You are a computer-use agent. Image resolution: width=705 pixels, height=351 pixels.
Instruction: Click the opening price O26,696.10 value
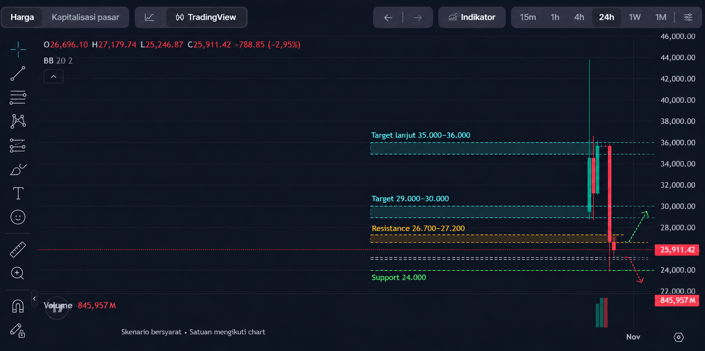[x=65, y=45]
